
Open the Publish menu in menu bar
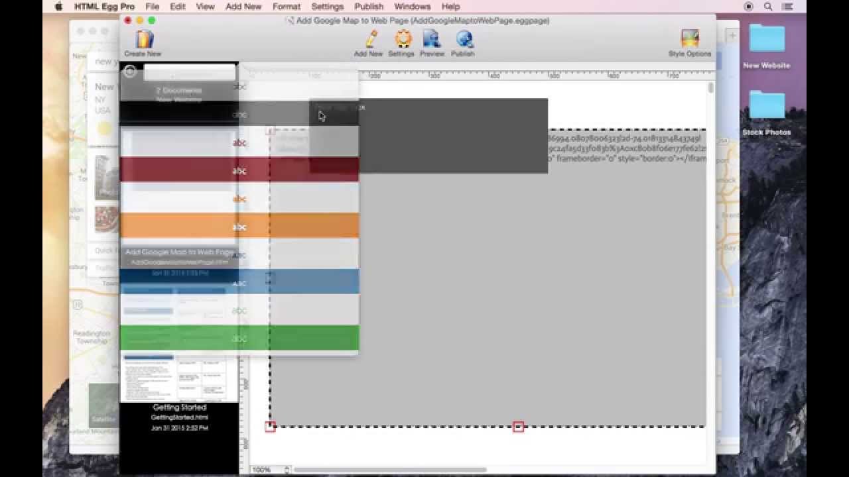point(369,7)
